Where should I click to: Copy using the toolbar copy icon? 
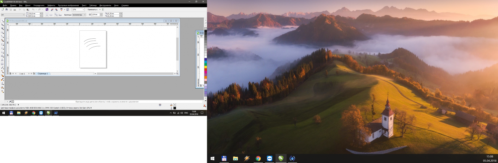click(x=24, y=10)
